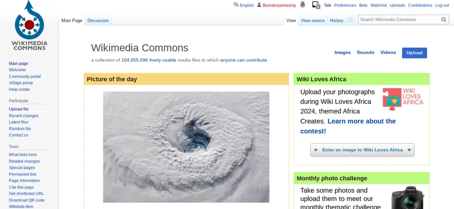The height and width of the screenshot is (209, 454).
Task: Open the freely usable link
Action: [x=162, y=60]
